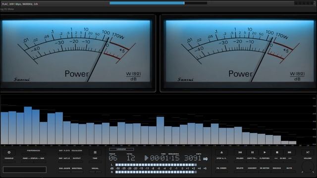This screenshot has width=317, height=178.
Task: Open PREFERENCES
Action: point(34,151)
